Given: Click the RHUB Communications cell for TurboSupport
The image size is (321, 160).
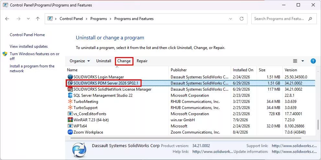Looking at the screenshot, I should (195, 108).
